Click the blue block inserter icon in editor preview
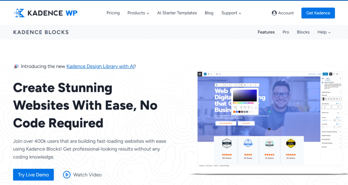Screen dimensions: 348x185 pos(205,74)
